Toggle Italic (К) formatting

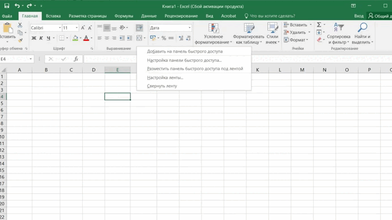(x=41, y=38)
